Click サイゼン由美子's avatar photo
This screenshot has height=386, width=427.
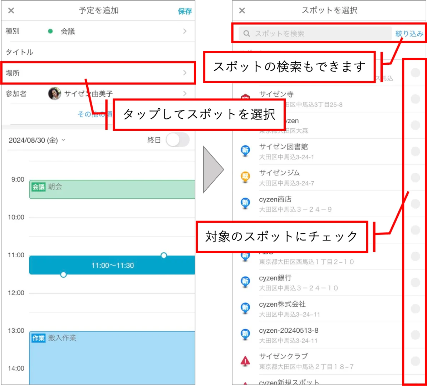point(54,94)
